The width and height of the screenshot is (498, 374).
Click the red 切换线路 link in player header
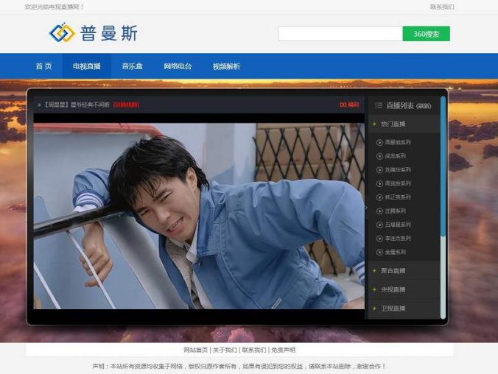point(127,105)
